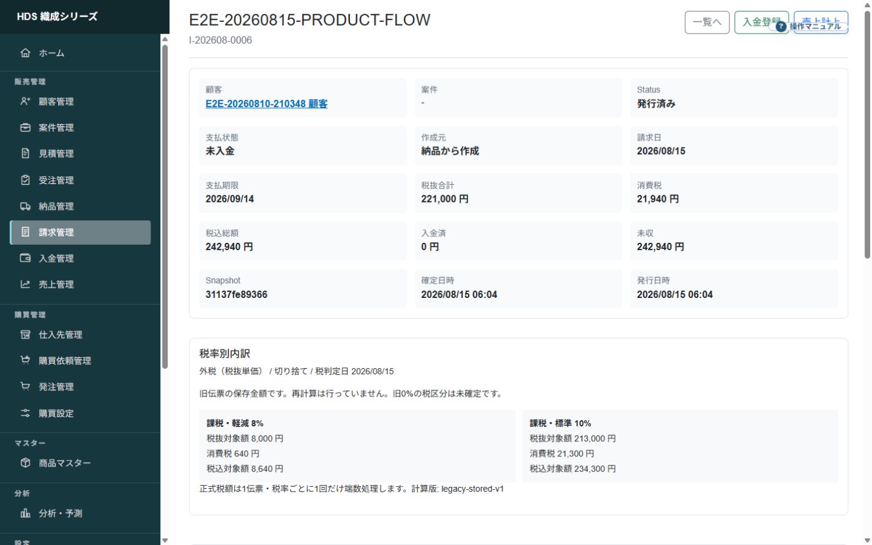Image resolution: width=872 pixels, height=545 pixels.
Task: Click the 税込総額 value 242,940 円
Action: 229,247
